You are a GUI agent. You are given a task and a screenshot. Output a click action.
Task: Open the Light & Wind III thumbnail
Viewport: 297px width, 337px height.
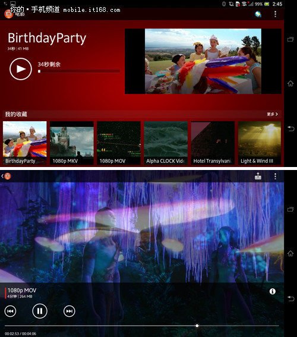click(x=260, y=143)
